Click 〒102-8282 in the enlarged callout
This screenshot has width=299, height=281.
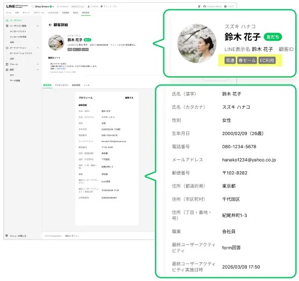(235, 173)
